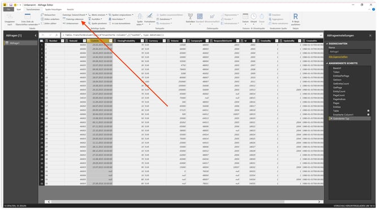Select the CashOn column header
This screenshot has height=212, width=379.
click(100, 41)
